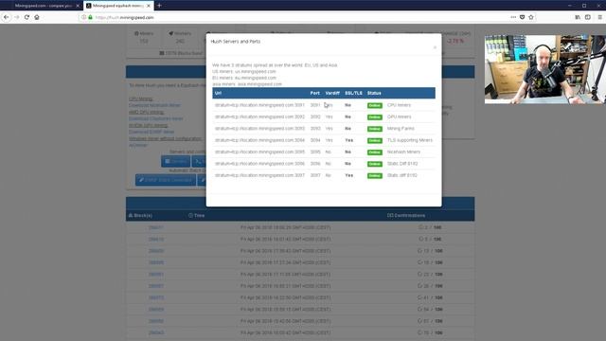Select the stratum URL ending in 3092

[x=259, y=117]
